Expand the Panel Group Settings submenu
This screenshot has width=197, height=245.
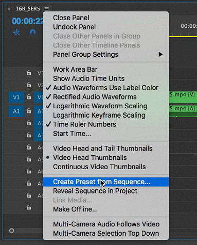coord(105,55)
